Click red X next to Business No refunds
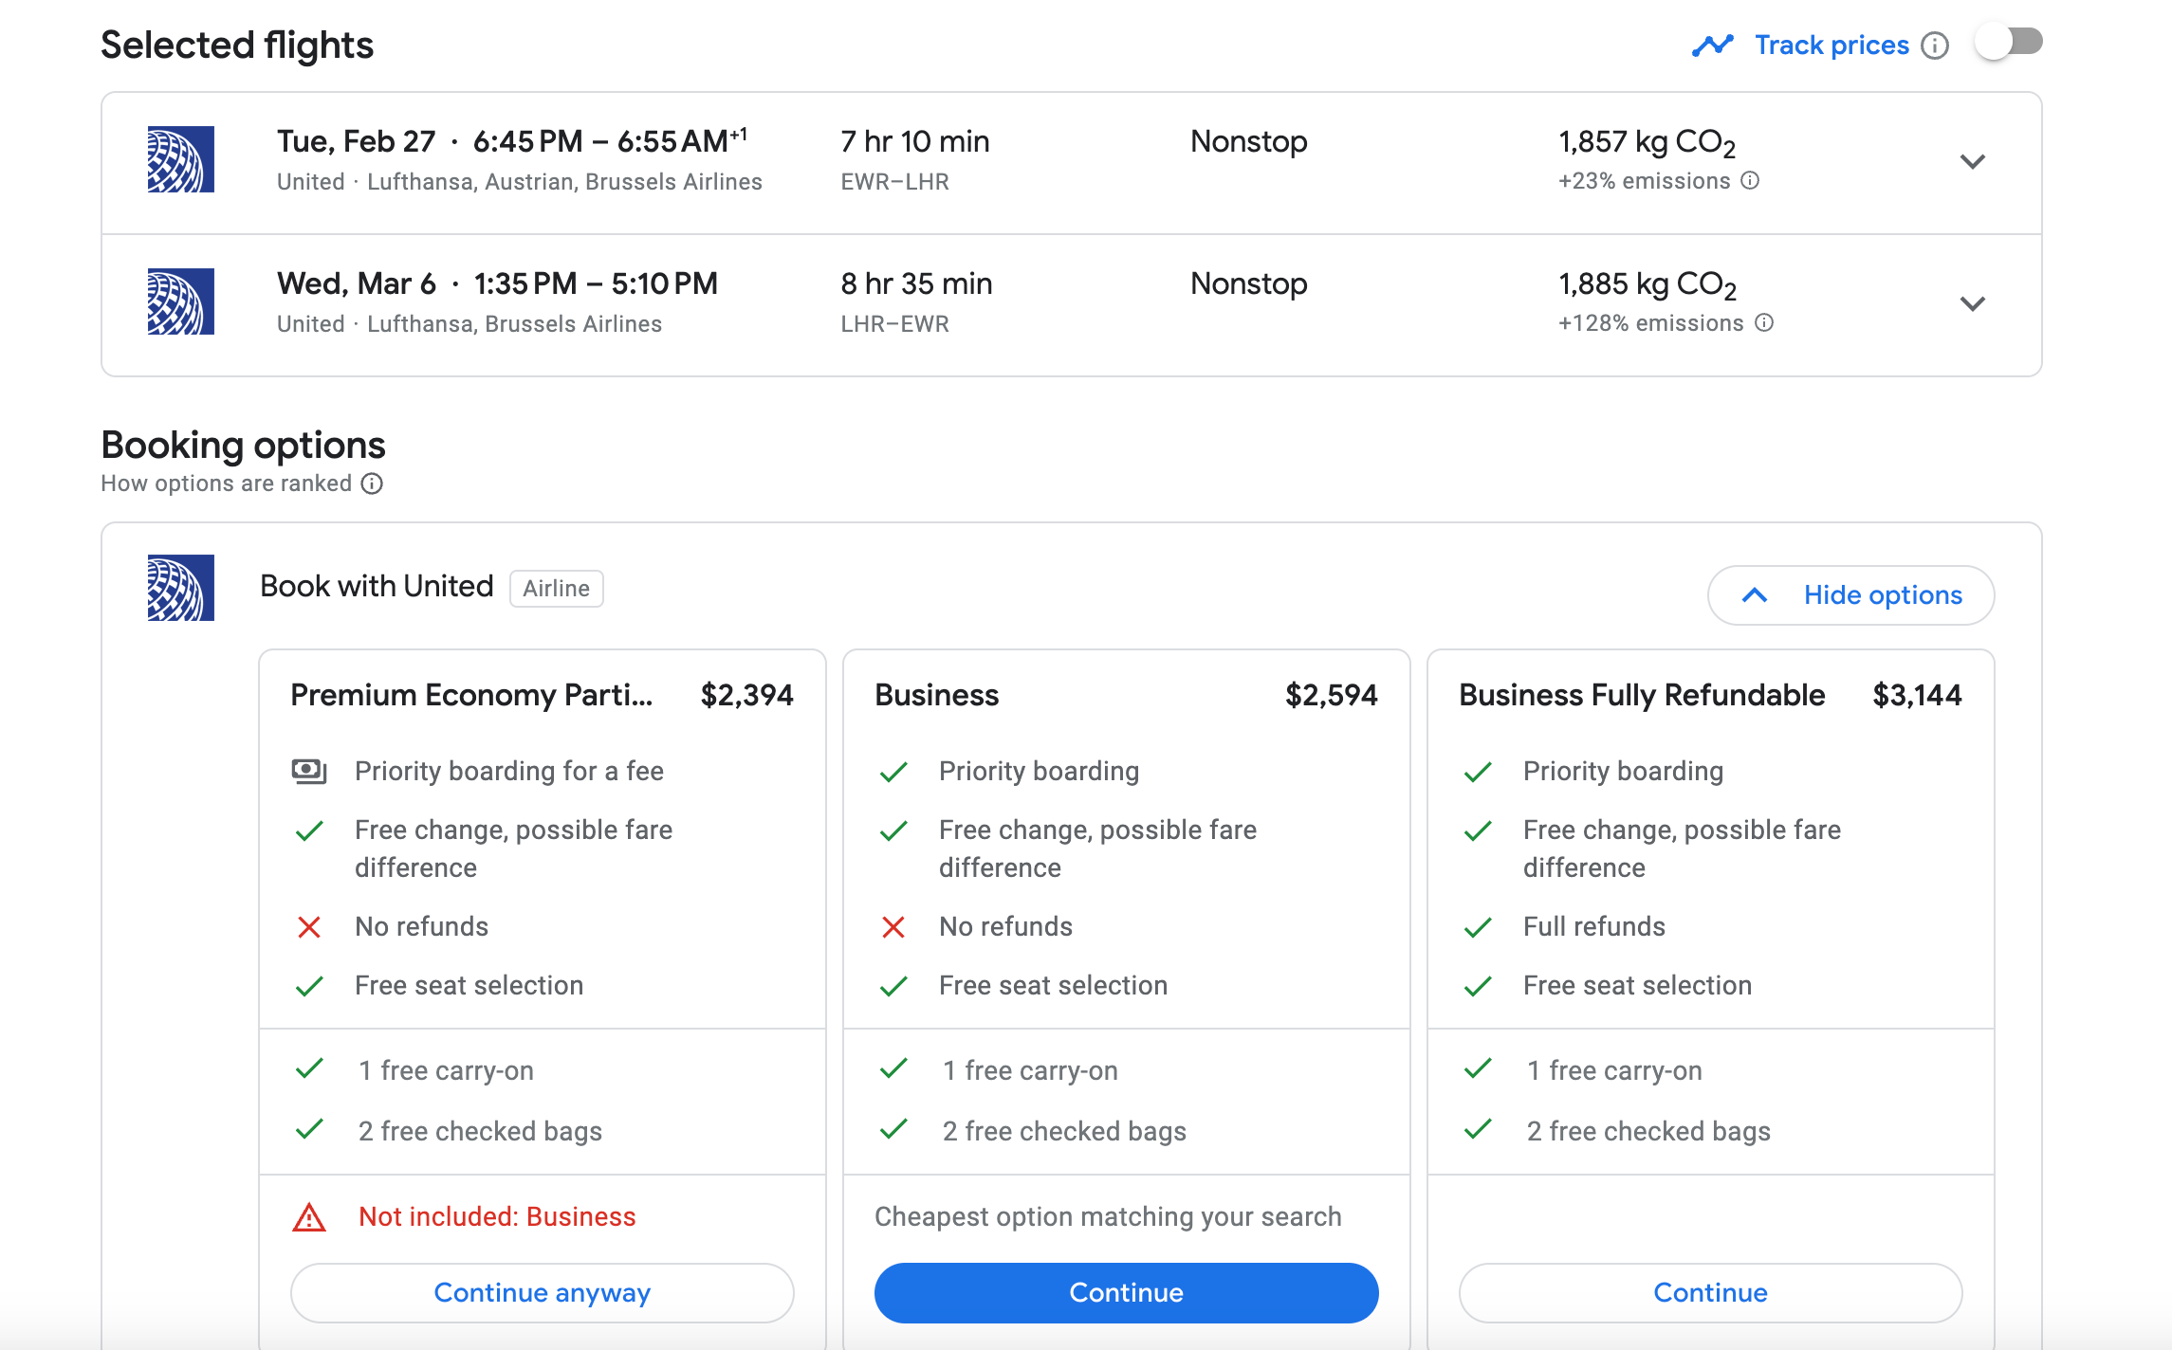Screen dimensions: 2172x1350 pos(893,927)
